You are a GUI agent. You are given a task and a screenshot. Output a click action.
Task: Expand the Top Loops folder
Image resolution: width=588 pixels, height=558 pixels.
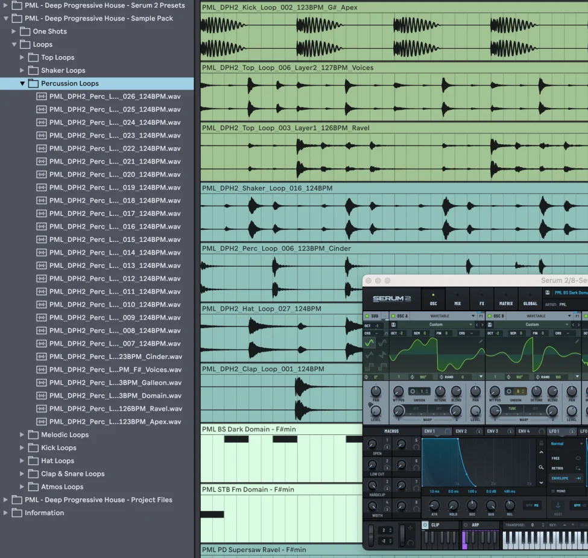coord(22,57)
